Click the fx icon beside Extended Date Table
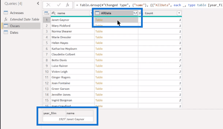 tap(6, 19)
